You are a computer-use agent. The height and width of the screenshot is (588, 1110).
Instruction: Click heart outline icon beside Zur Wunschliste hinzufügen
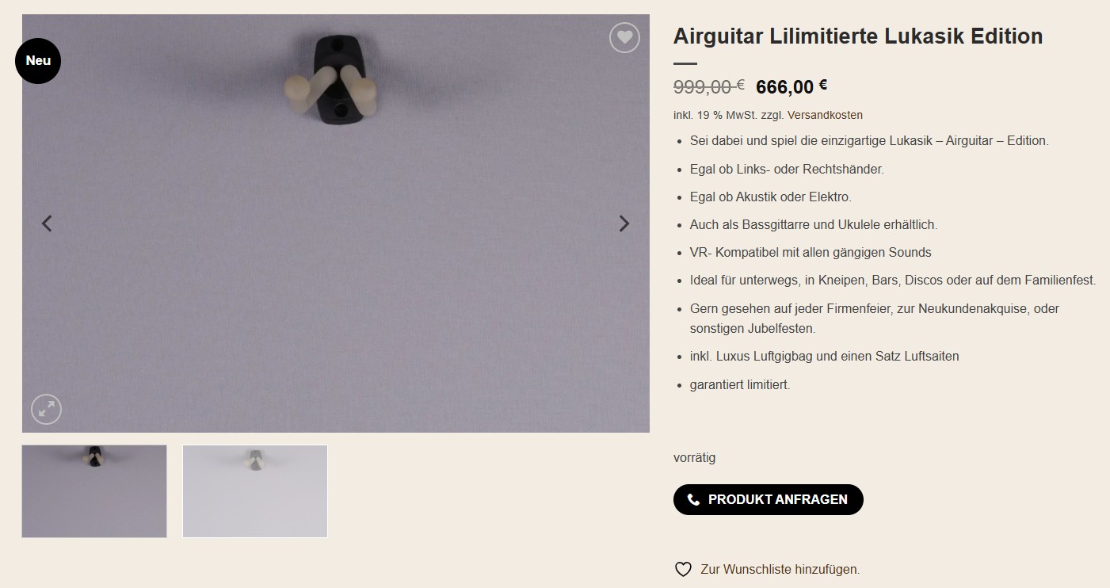point(683,569)
